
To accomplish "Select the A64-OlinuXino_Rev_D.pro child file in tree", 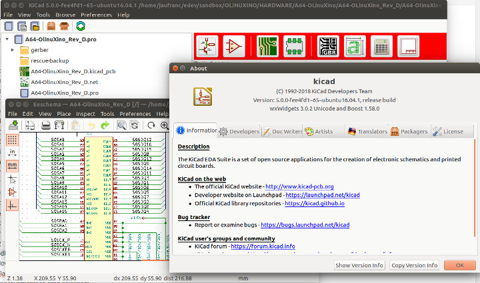I will 65,93.
